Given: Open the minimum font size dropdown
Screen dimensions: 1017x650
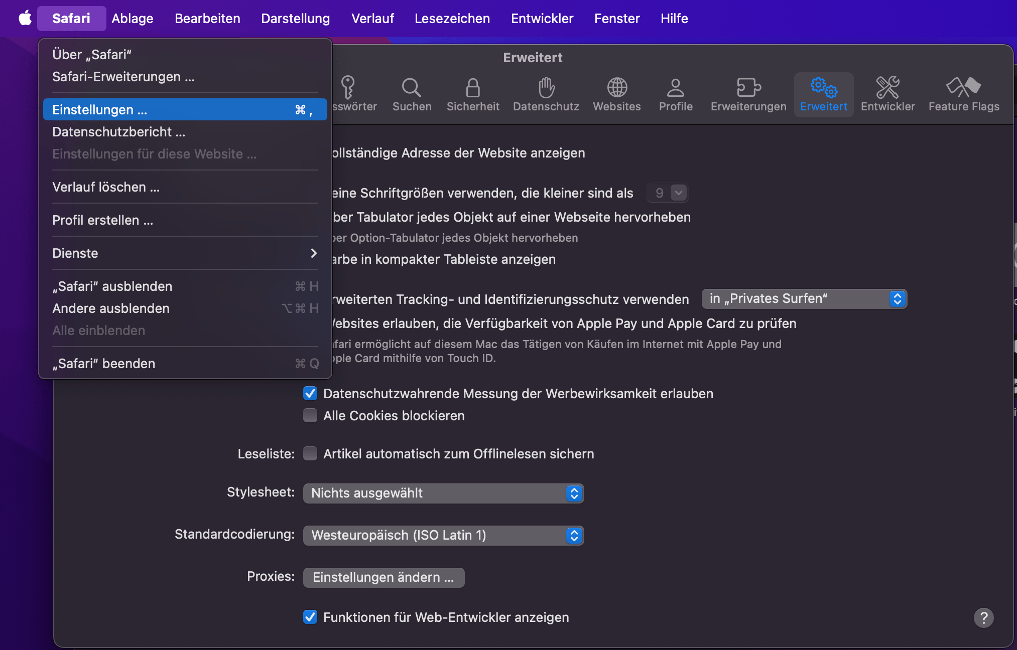Looking at the screenshot, I should tap(668, 193).
